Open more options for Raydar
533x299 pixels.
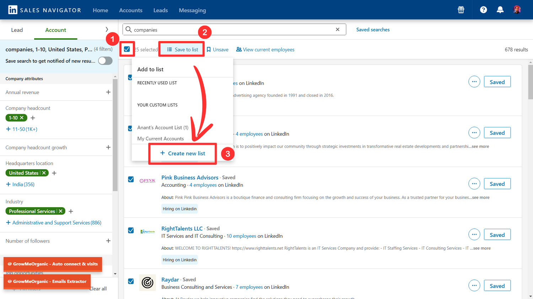point(474,286)
